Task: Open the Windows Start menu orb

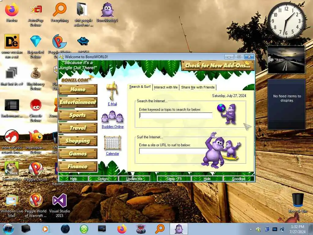Action: click(8, 229)
